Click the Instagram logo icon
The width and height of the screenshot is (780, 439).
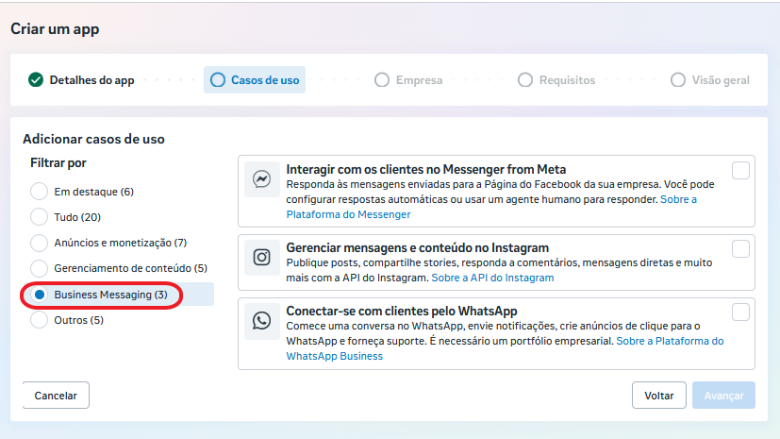coord(261,258)
